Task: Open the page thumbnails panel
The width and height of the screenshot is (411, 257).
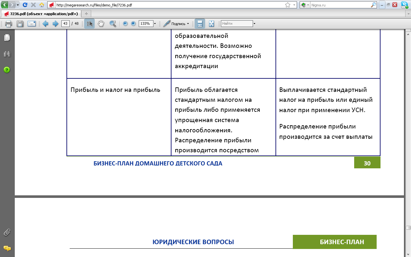Action: pos(7,38)
